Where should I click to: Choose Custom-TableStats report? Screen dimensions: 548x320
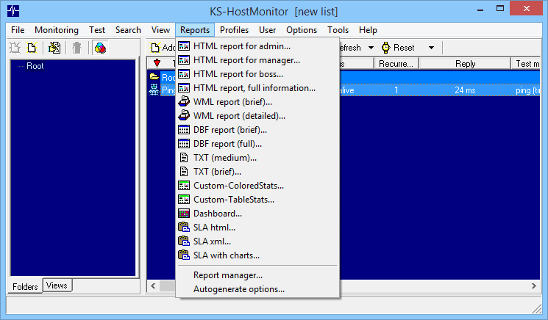tap(257, 200)
